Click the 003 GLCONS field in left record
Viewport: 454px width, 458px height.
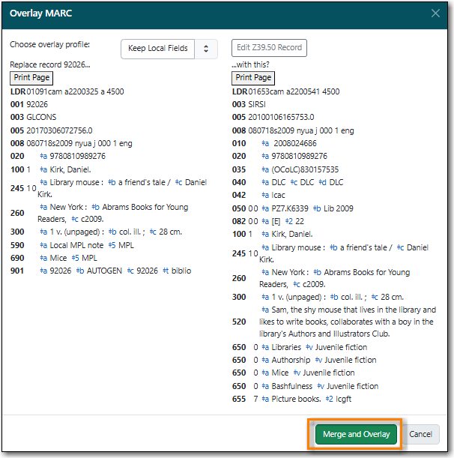click(x=33, y=117)
